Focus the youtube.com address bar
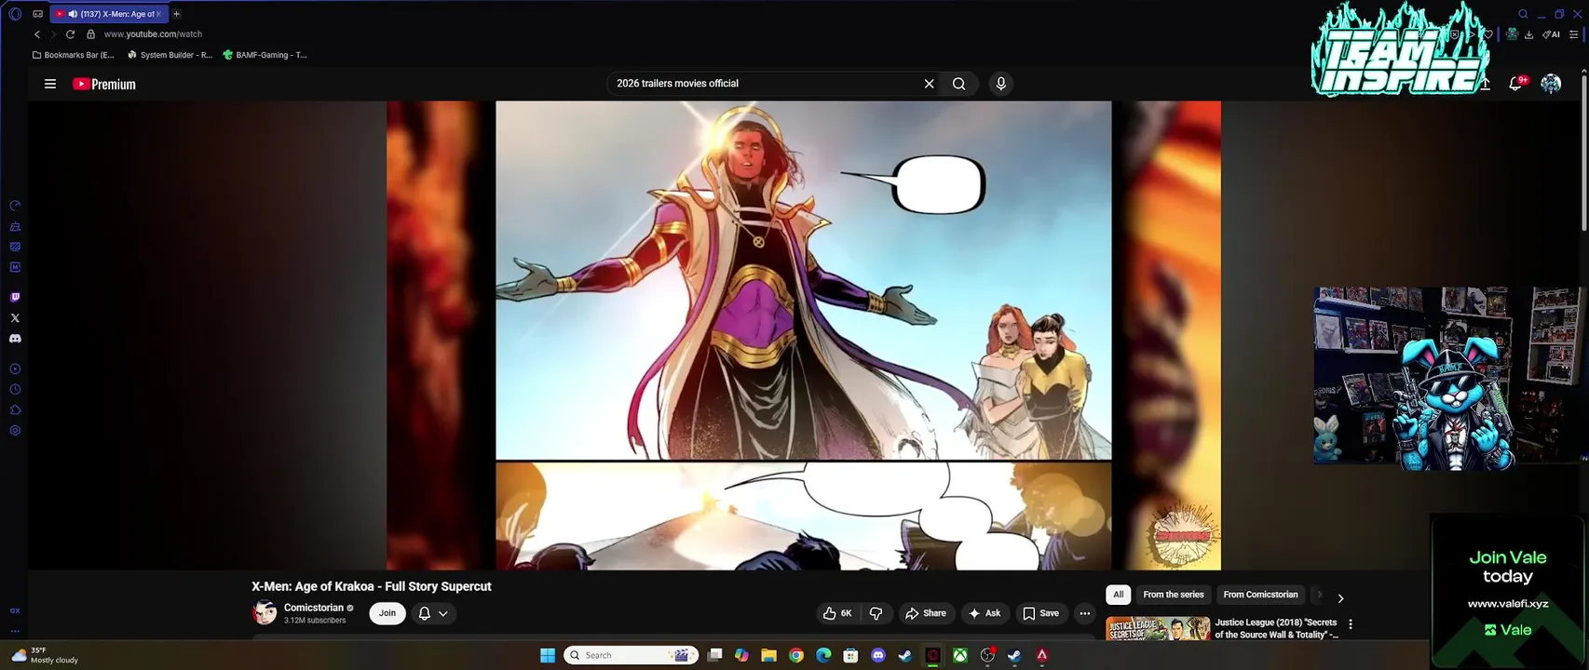 pyautogui.click(x=153, y=34)
